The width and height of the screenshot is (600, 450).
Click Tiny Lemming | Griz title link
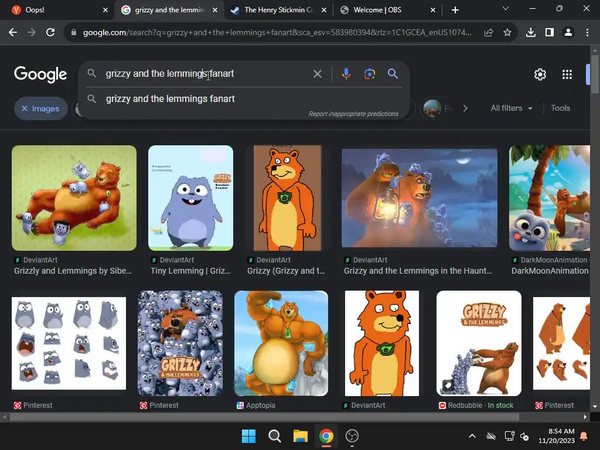(x=190, y=271)
